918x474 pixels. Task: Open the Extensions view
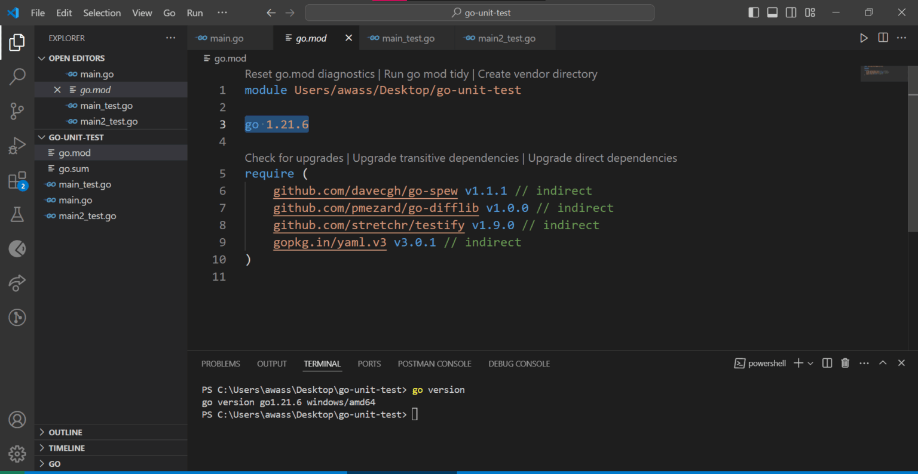point(17,180)
